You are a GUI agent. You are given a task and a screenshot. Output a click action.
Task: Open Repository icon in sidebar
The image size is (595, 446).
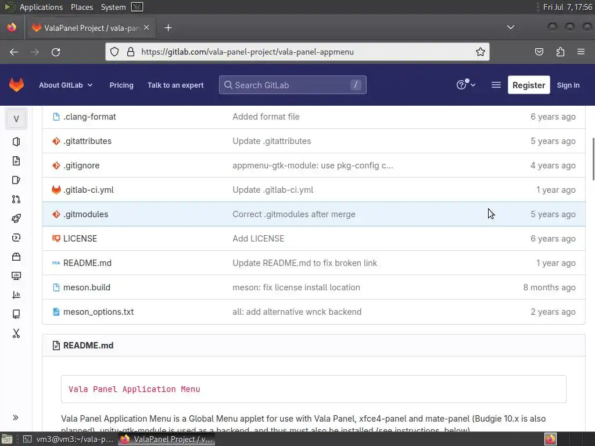pyautogui.click(x=16, y=161)
